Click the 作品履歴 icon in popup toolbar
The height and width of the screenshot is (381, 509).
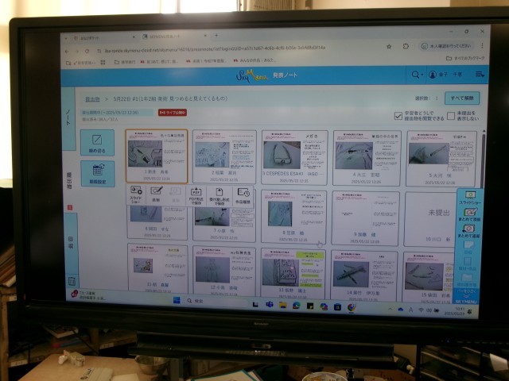[x=243, y=194]
